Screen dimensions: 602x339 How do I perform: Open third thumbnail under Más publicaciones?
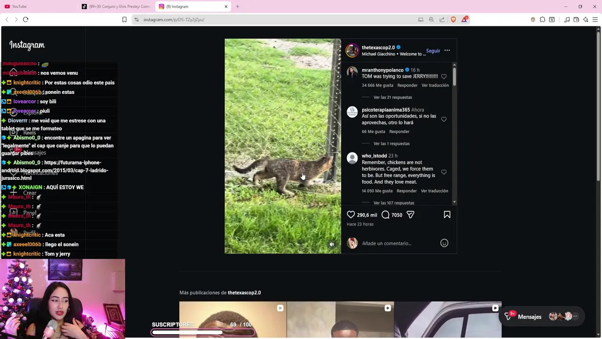click(x=448, y=319)
